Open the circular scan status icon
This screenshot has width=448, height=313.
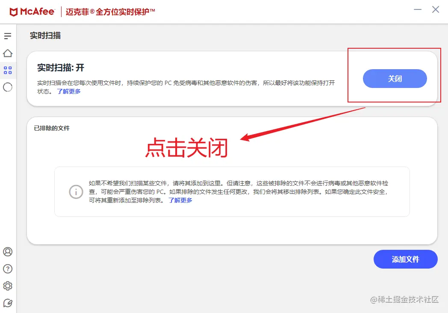click(x=8, y=87)
